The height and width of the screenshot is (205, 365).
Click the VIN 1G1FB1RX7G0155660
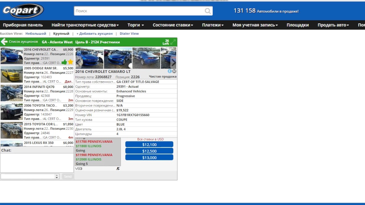133,115
